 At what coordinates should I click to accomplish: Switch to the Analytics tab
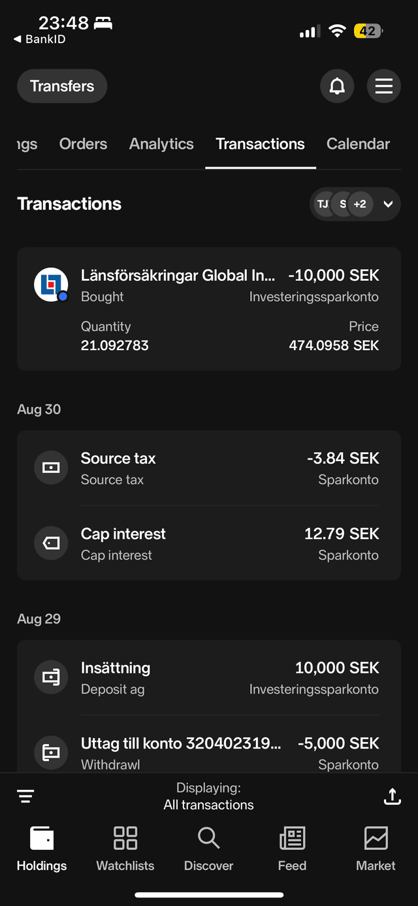click(161, 144)
